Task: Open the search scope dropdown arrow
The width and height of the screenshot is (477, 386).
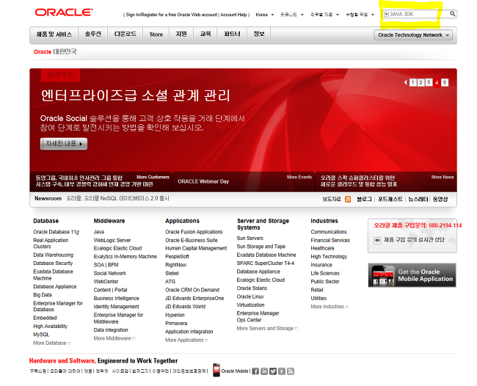Action: coord(386,14)
